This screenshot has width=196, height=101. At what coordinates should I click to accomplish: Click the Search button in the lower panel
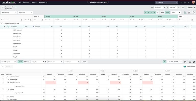84,62
